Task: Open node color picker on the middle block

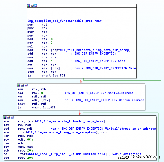Action: pos(19,85)
